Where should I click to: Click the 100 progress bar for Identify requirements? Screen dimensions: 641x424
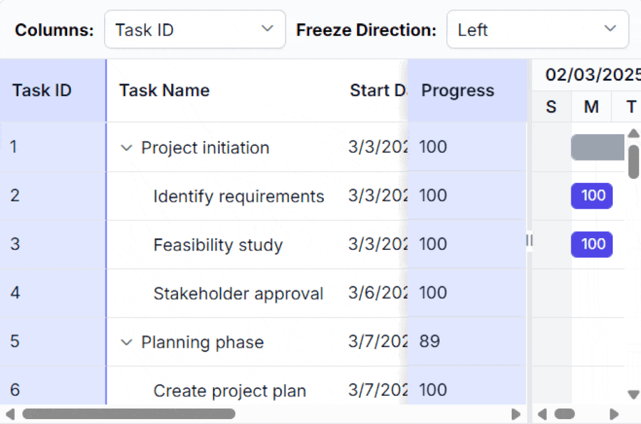(x=592, y=196)
